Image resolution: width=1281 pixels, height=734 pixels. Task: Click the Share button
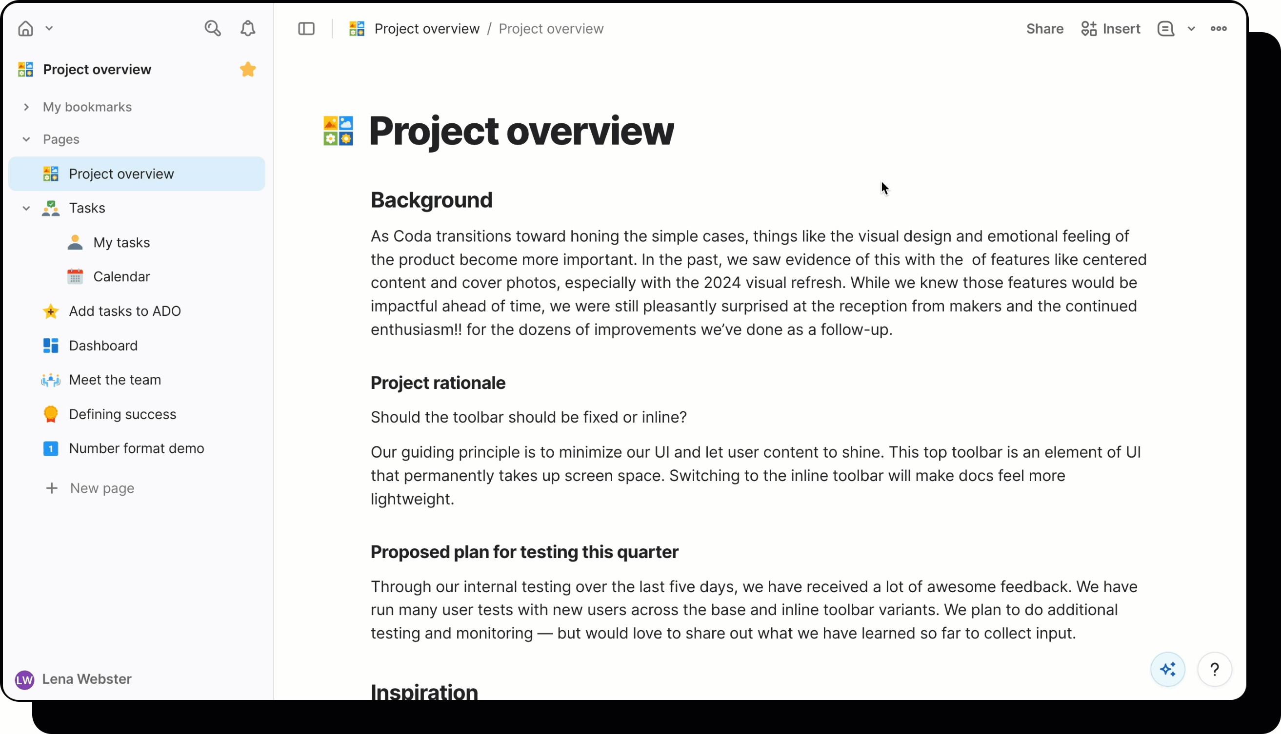(x=1044, y=29)
